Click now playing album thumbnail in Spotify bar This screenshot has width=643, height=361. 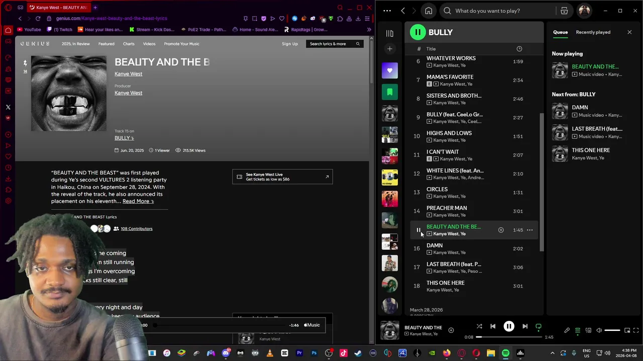pos(389,330)
